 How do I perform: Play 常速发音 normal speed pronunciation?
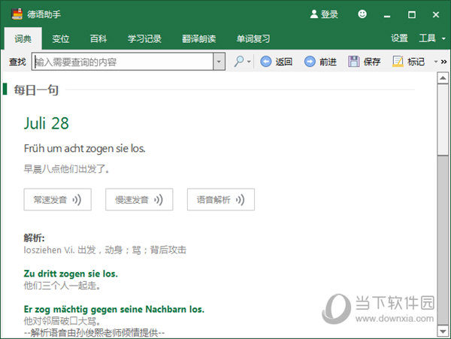point(58,199)
